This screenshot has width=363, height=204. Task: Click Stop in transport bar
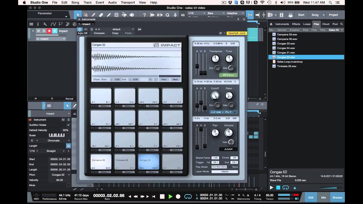pos(162,196)
